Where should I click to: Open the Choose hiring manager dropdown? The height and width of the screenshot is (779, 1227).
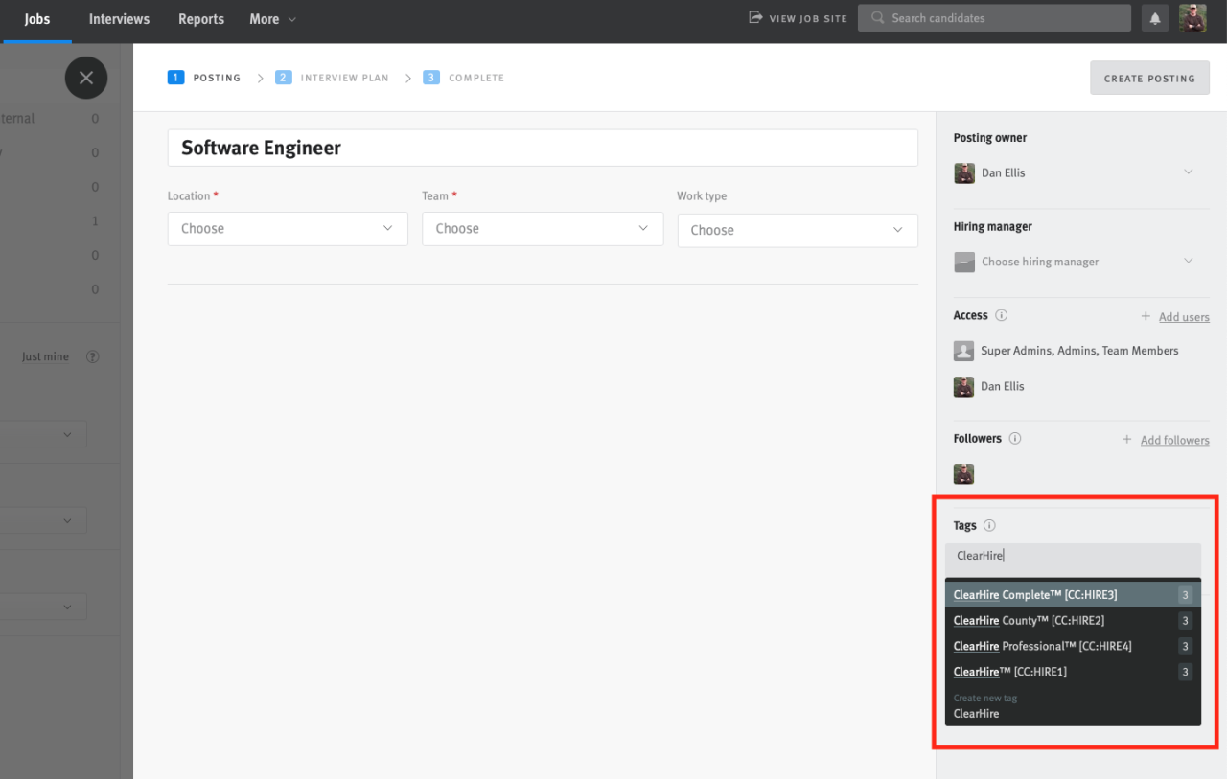[1074, 262]
